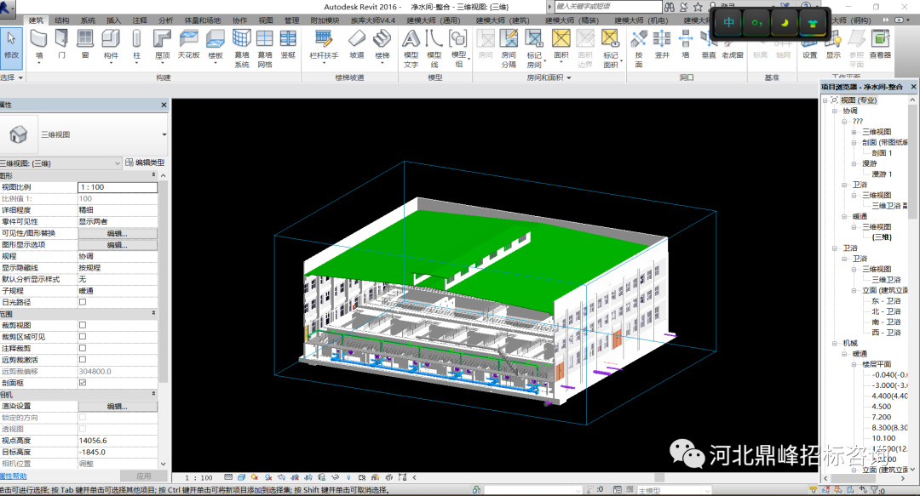
Task: Open the 视图 ribbon tab
Action: pos(266,20)
